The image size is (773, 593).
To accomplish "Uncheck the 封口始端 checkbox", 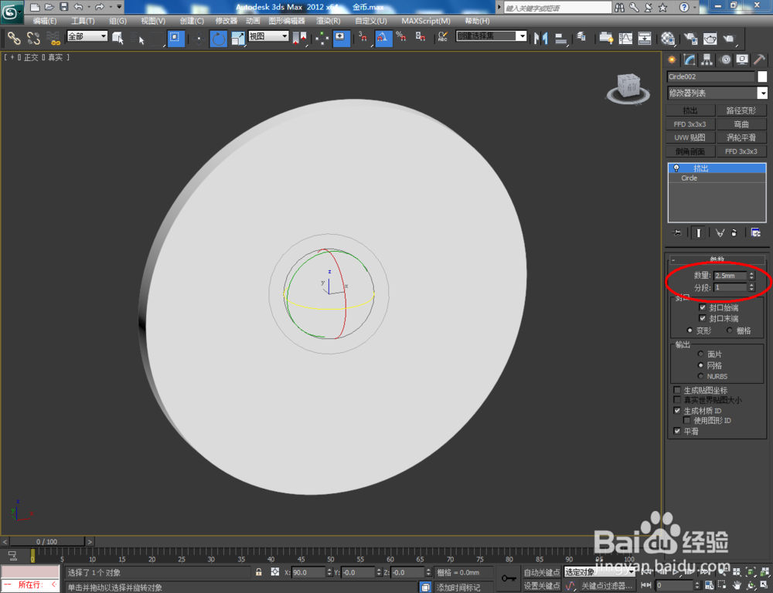I will pyautogui.click(x=702, y=307).
